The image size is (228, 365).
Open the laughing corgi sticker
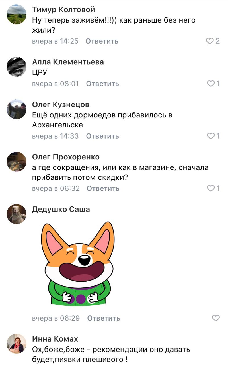(77, 263)
